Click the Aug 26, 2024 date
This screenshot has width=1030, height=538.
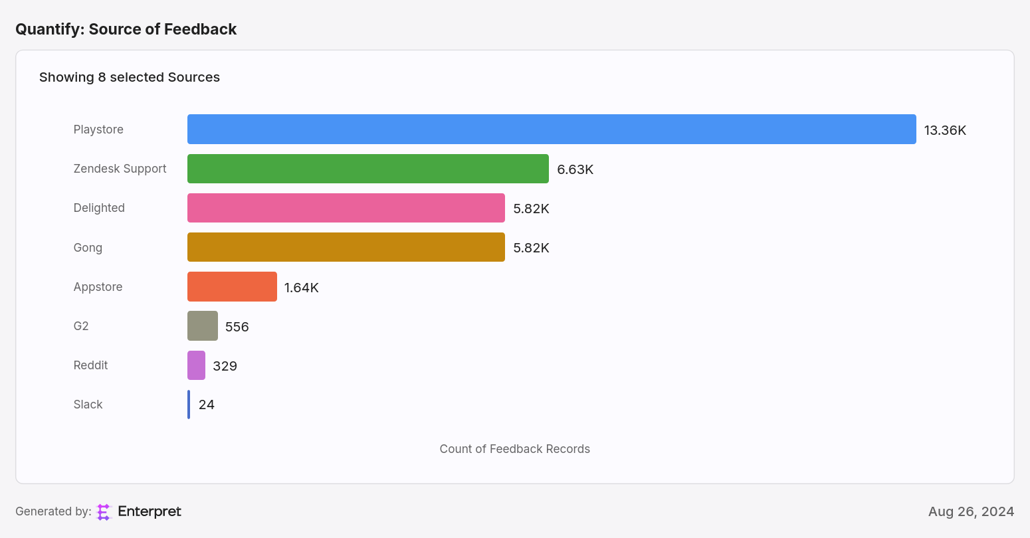pos(972,511)
